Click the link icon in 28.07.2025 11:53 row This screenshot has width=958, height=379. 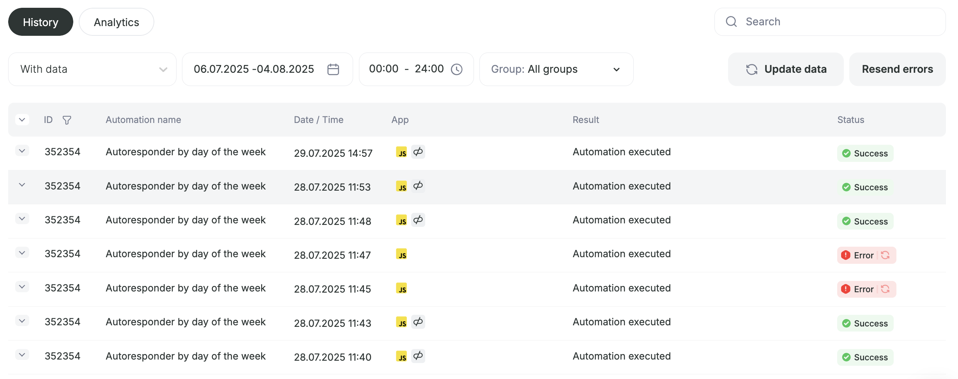point(418,186)
